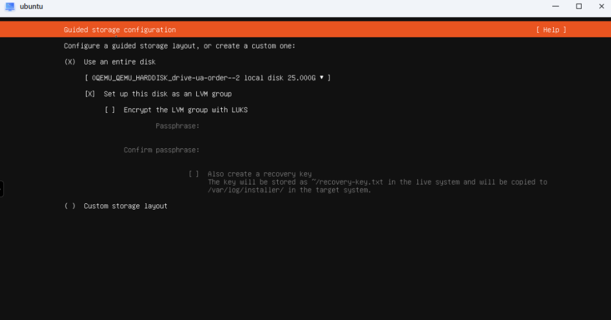The image size is (611, 320).
Task: Click the "ubuntu" window title text
Action: [31, 7]
